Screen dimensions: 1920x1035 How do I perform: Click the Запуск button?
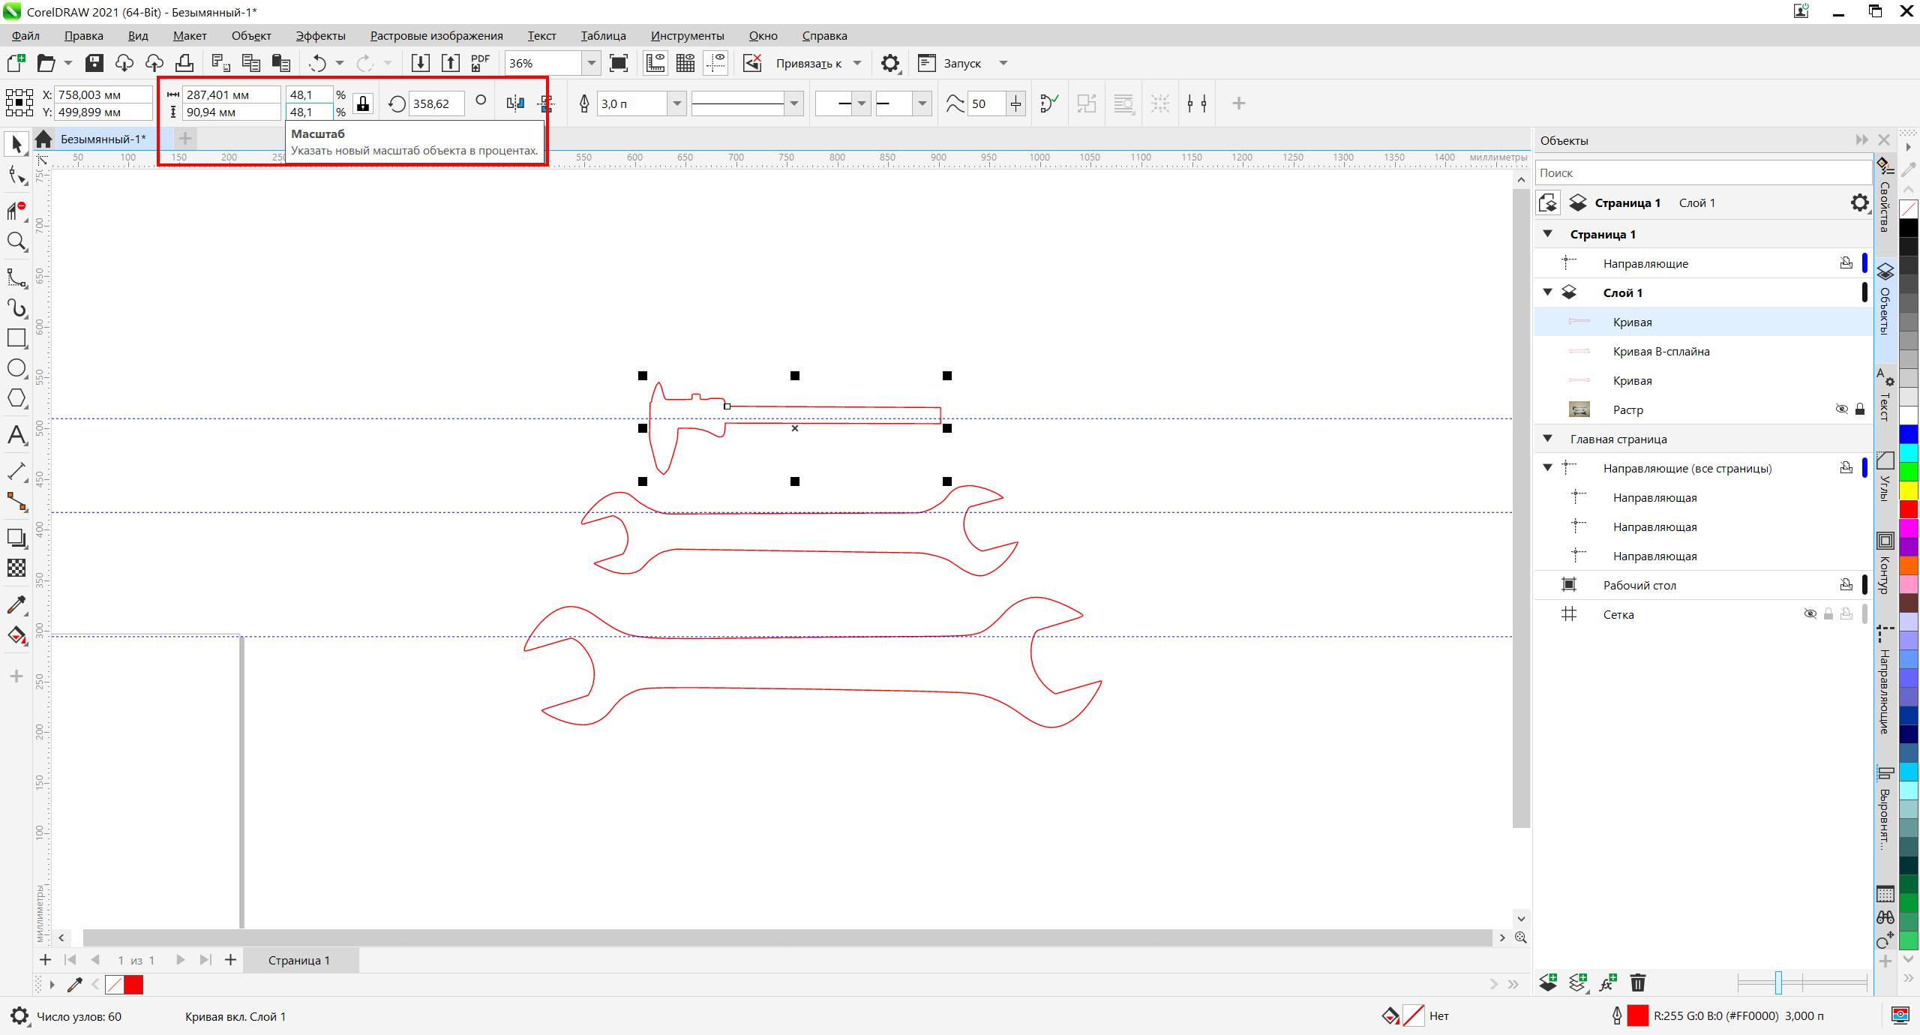tap(962, 63)
